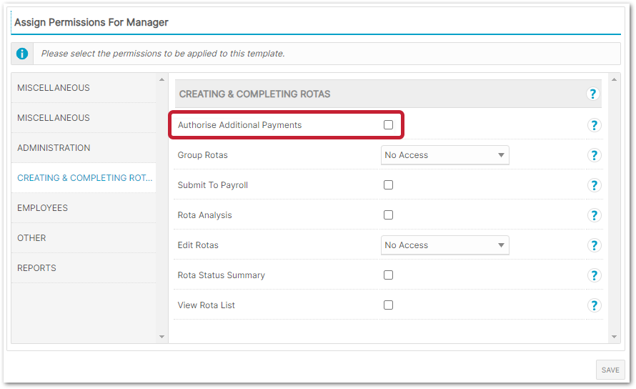
Task: Switch to the Employees category
Action: (43, 208)
